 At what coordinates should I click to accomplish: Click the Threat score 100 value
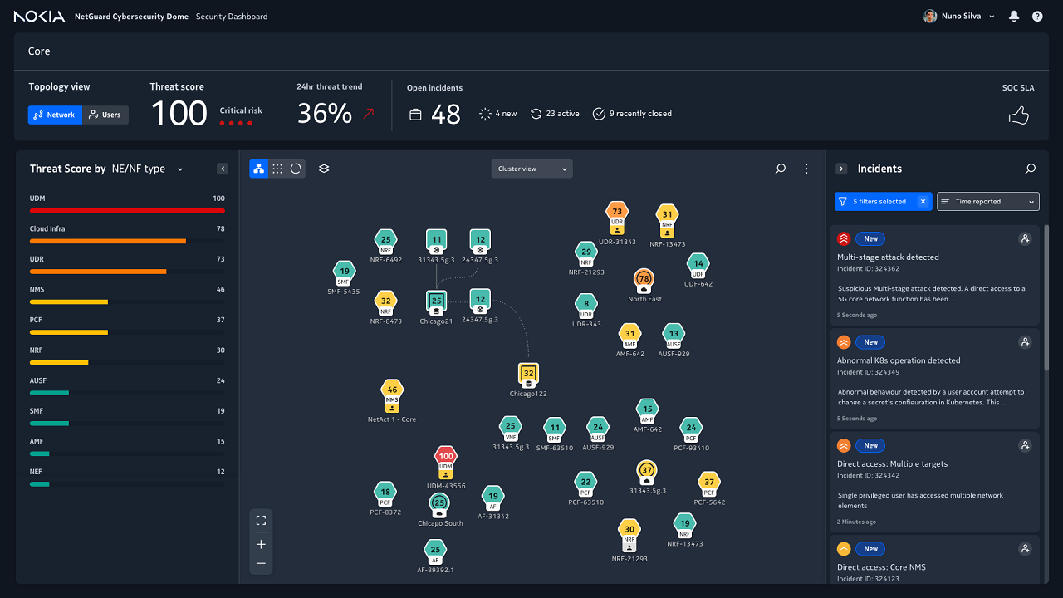tap(179, 114)
